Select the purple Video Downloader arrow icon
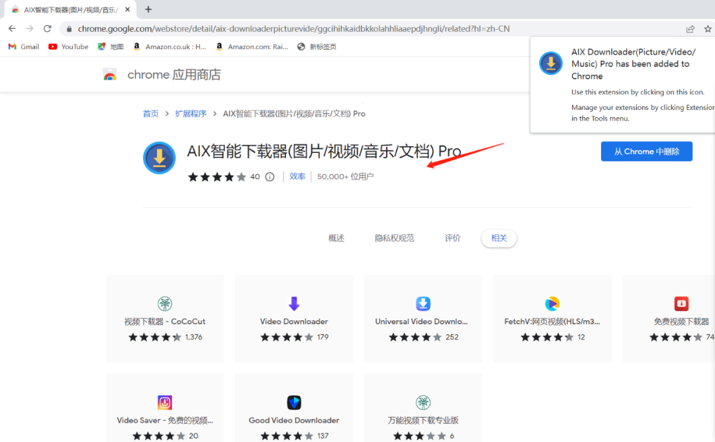Image resolution: width=715 pixels, height=442 pixels. click(x=293, y=303)
